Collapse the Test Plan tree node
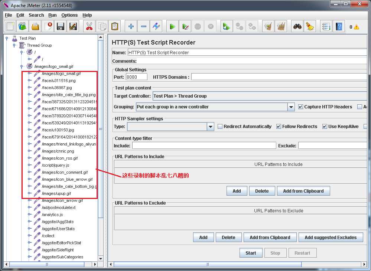 (7, 38)
